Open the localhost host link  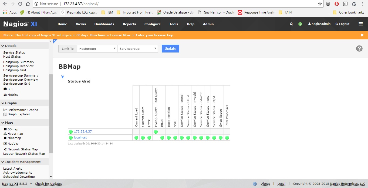[x=80, y=137]
